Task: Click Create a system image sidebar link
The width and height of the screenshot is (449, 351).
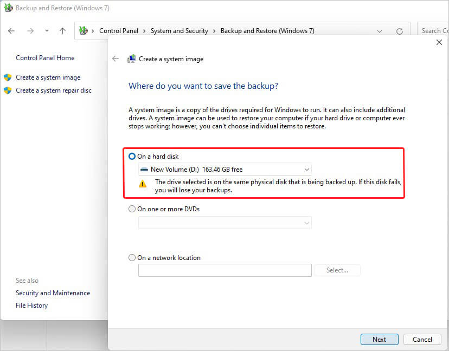Action: point(48,77)
